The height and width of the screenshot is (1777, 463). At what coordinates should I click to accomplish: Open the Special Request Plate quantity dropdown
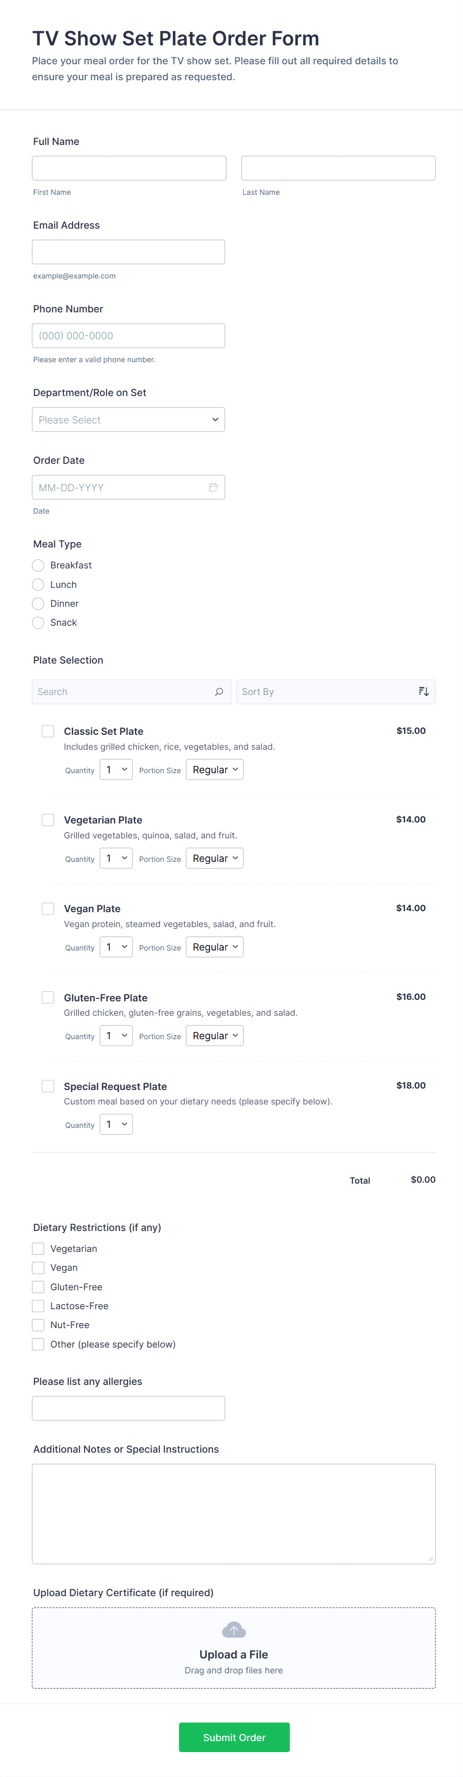point(116,1124)
